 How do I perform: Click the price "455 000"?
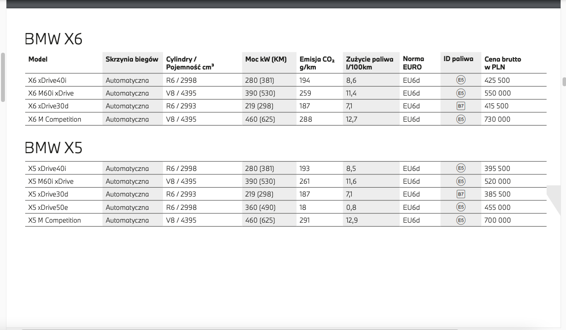coord(498,207)
